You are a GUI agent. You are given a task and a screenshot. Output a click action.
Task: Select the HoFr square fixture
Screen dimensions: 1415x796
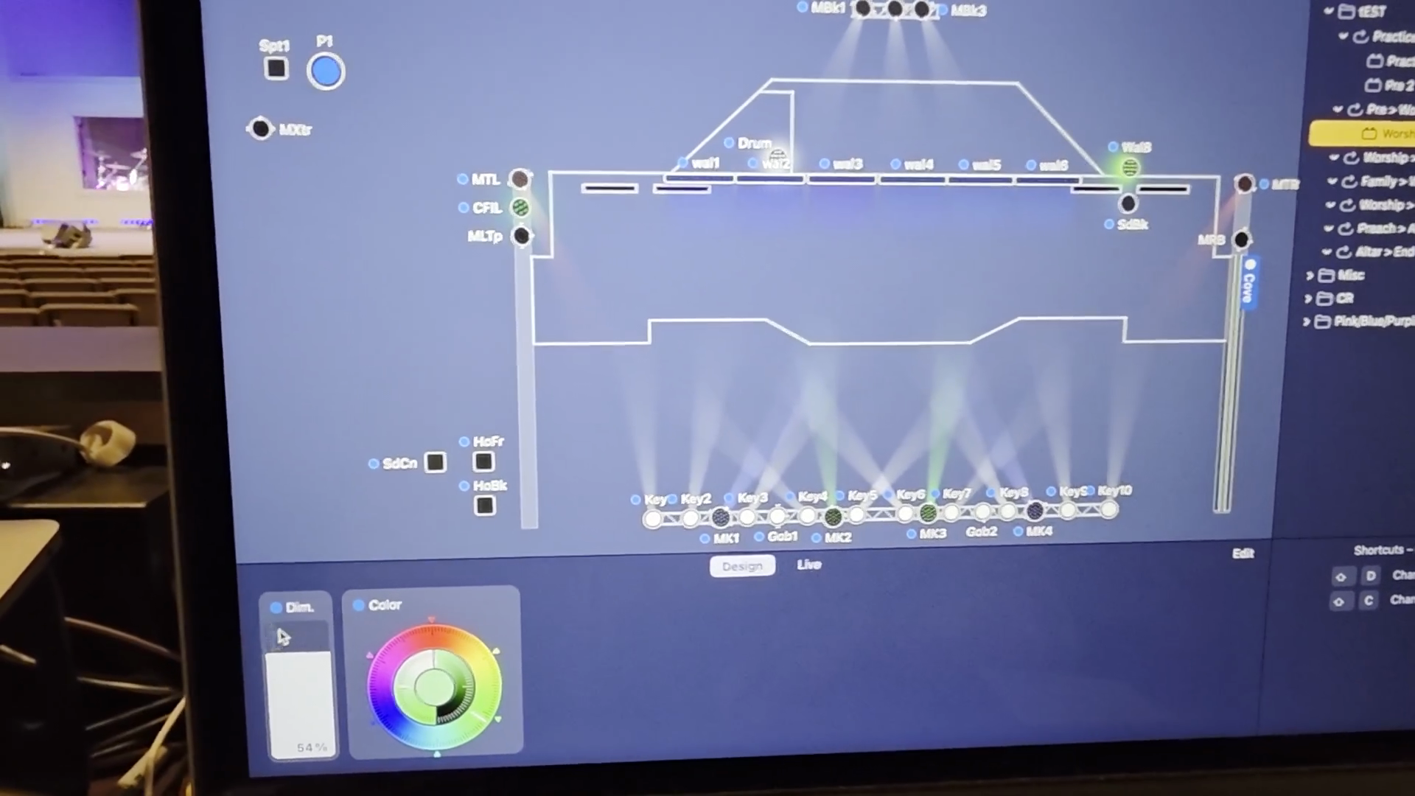[483, 462]
